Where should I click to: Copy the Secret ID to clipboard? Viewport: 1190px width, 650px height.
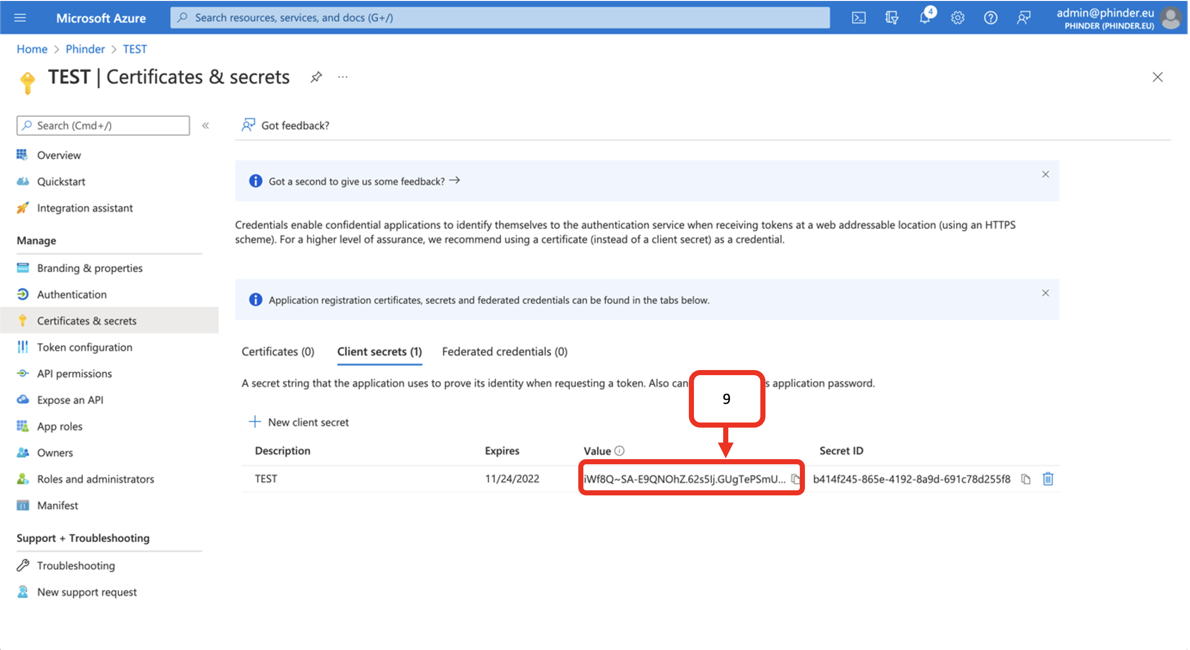coord(1026,479)
